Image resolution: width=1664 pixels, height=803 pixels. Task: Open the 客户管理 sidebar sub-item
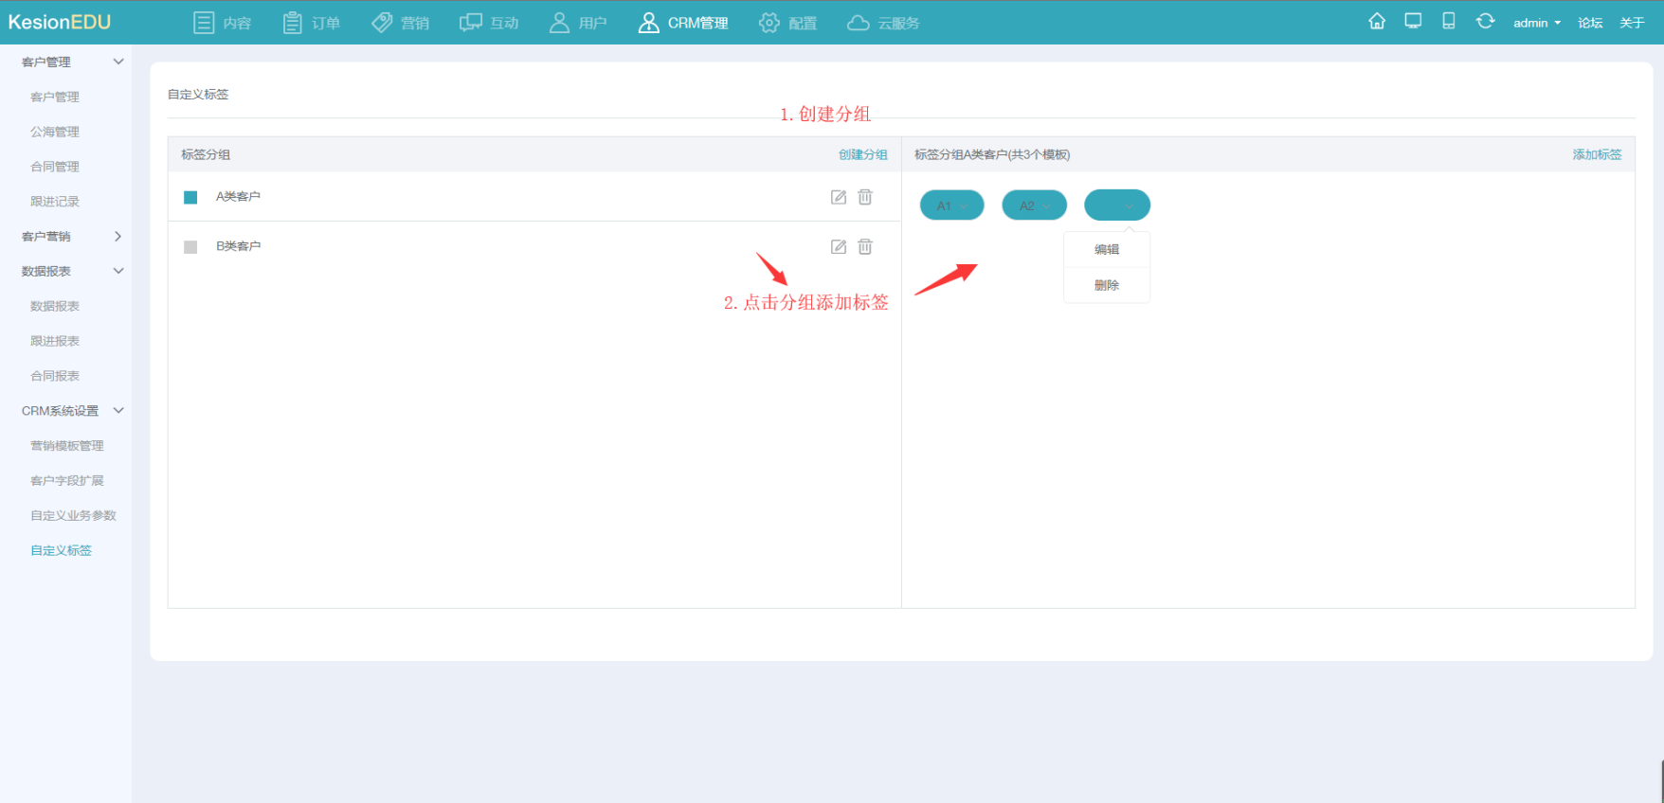pos(55,97)
